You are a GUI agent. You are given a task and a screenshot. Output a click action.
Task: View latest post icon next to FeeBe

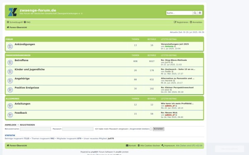pos(173,72)
